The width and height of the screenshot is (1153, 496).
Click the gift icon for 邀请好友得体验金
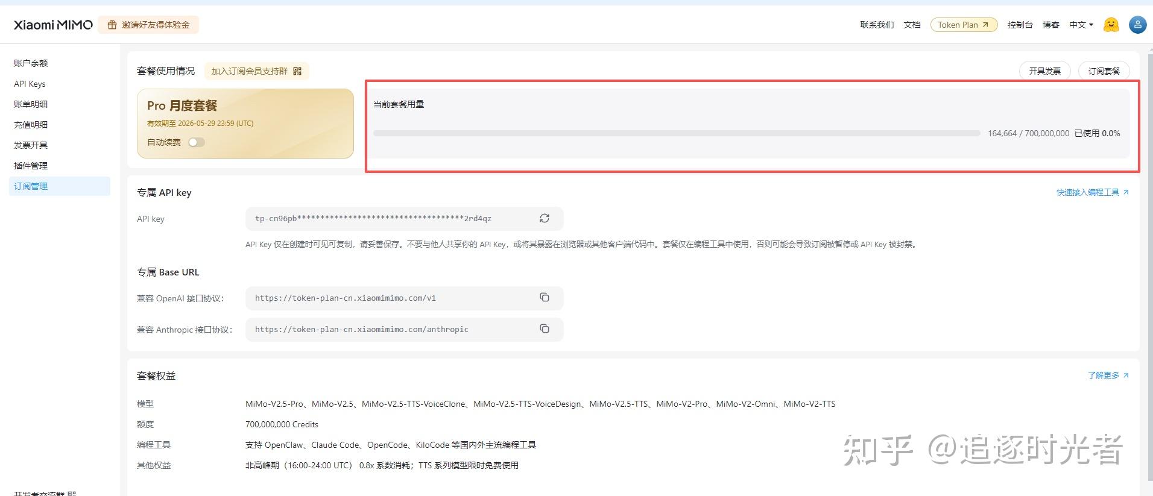[112, 25]
